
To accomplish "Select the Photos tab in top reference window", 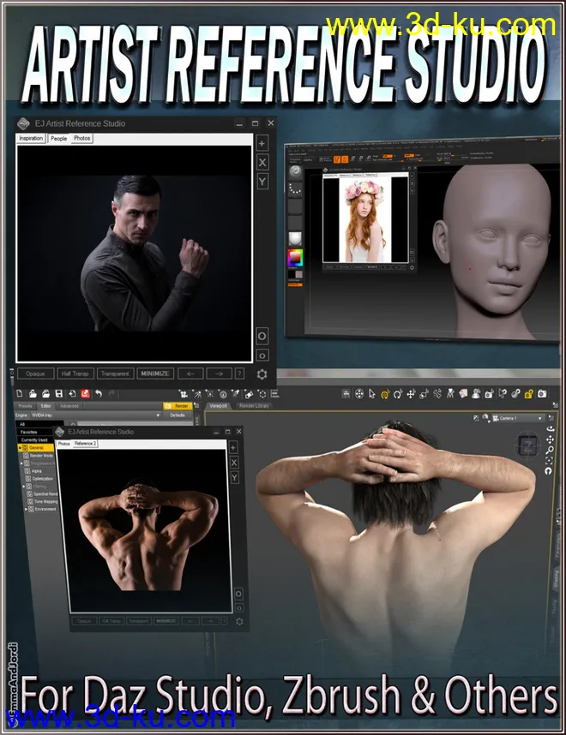I will point(81,138).
